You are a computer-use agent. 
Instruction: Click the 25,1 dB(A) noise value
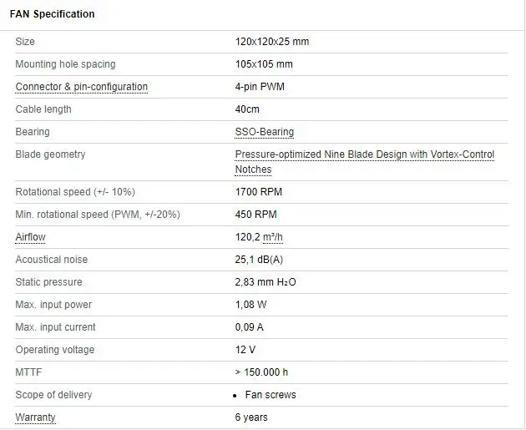(x=259, y=260)
